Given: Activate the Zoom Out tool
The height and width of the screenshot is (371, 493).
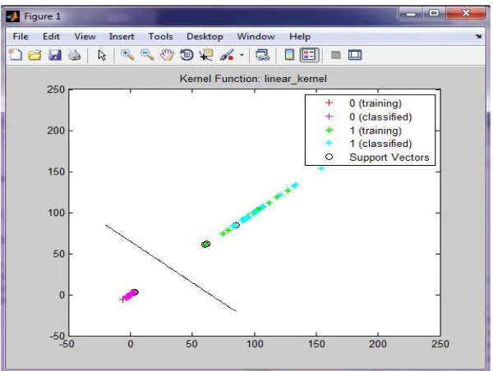Looking at the screenshot, I should pyautogui.click(x=147, y=55).
